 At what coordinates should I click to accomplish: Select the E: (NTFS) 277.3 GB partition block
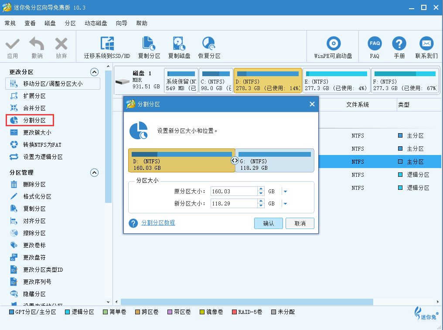[x=336, y=81]
